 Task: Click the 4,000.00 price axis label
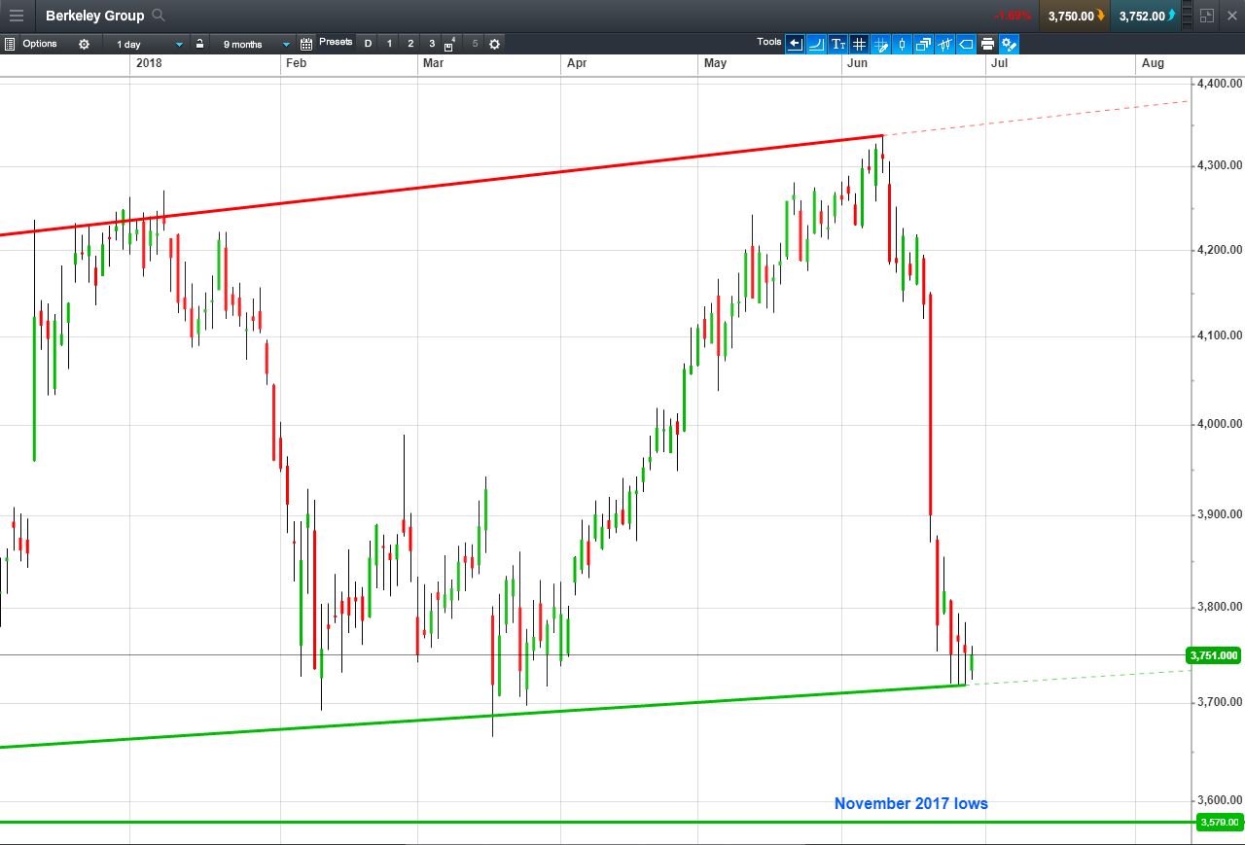tap(1220, 424)
